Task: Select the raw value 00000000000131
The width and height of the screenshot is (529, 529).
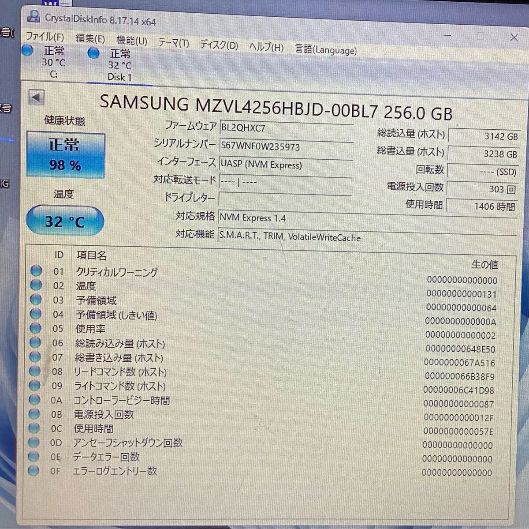Action: [x=461, y=294]
